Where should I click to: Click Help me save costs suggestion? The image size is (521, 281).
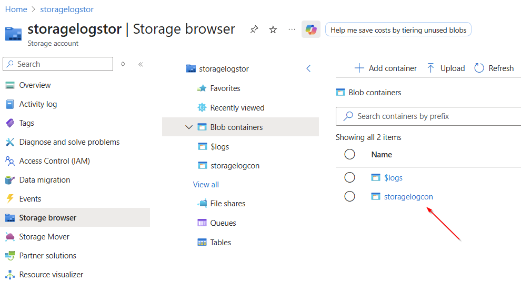click(x=398, y=30)
